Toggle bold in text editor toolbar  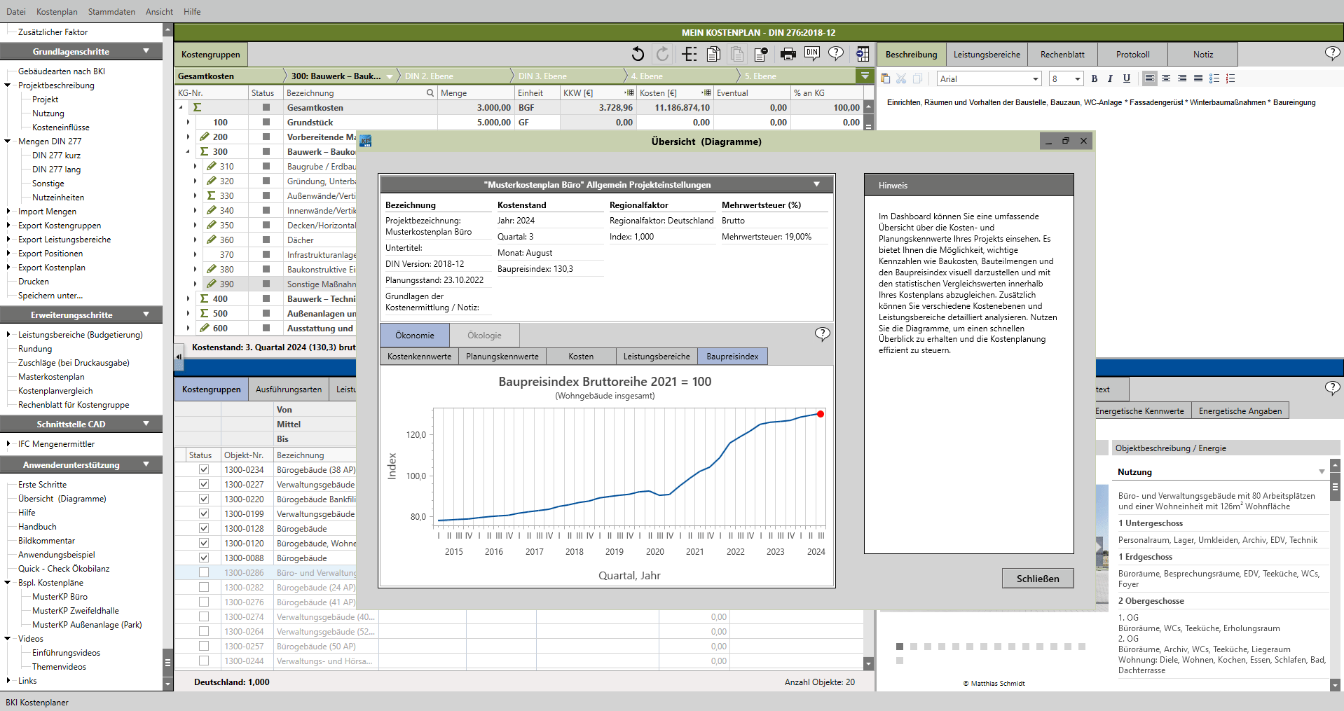tap(1095, 78)
